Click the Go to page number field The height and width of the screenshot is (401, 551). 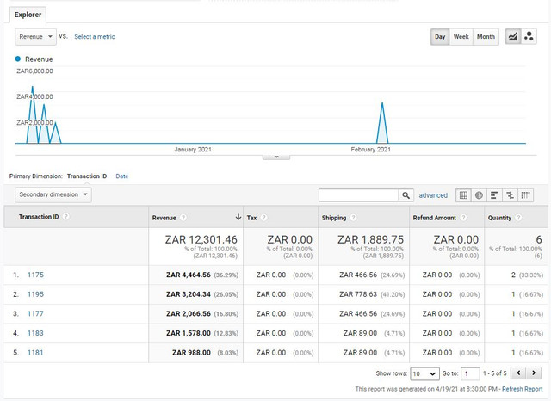[470, 373]
